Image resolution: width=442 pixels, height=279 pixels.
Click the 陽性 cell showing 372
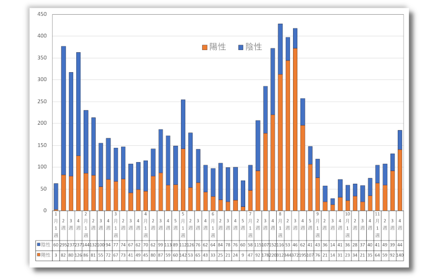pyautogui.click(x=295, y=255)
